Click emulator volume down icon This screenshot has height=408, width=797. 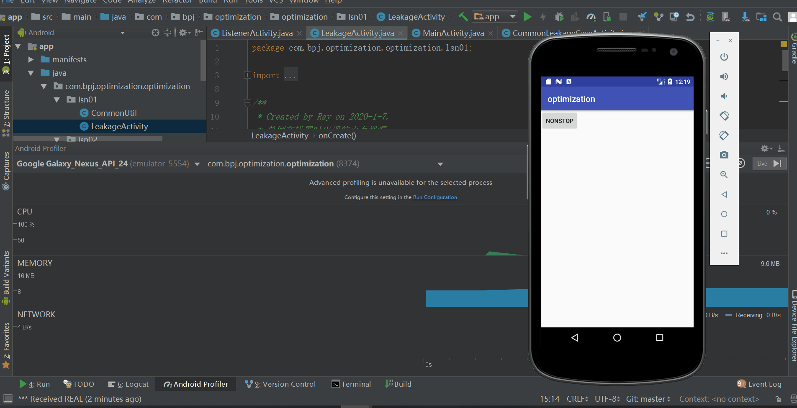point(724,96)
